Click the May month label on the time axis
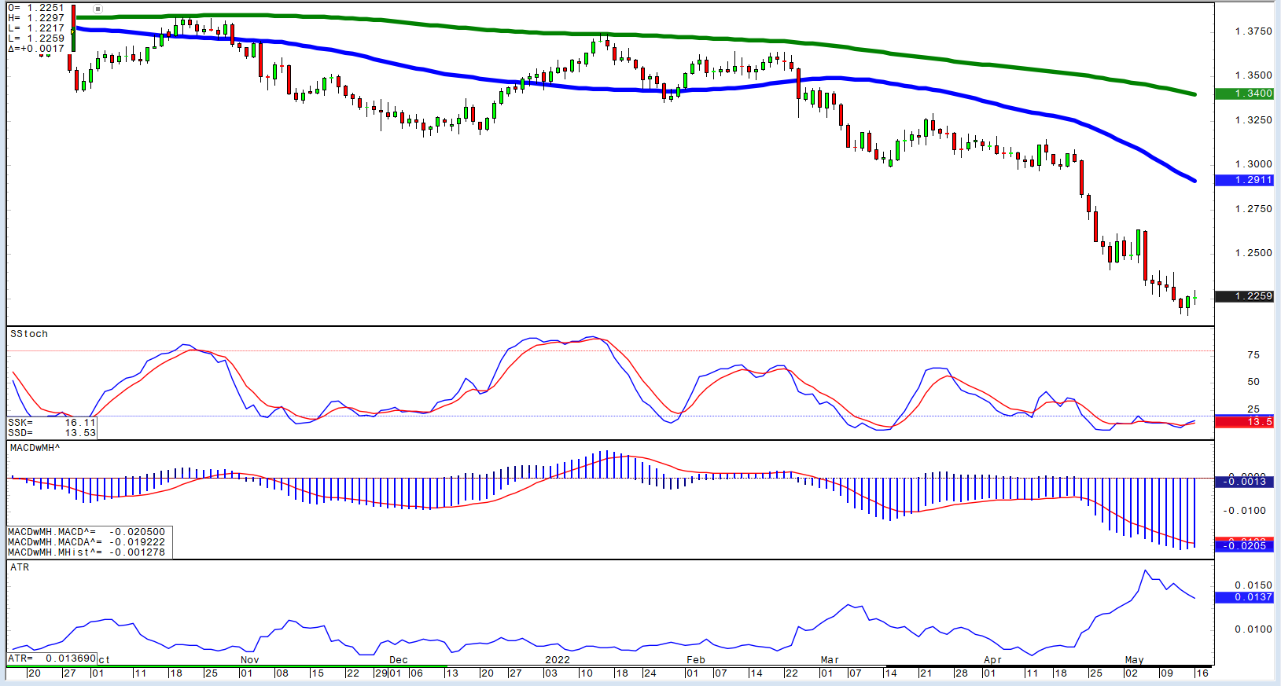 coord(1134,660)
